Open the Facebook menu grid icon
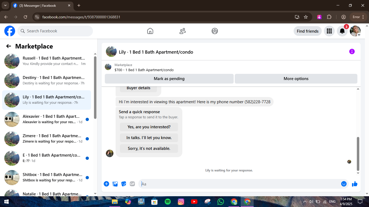This screenshot has height=207, width=369. pos(329,31)
